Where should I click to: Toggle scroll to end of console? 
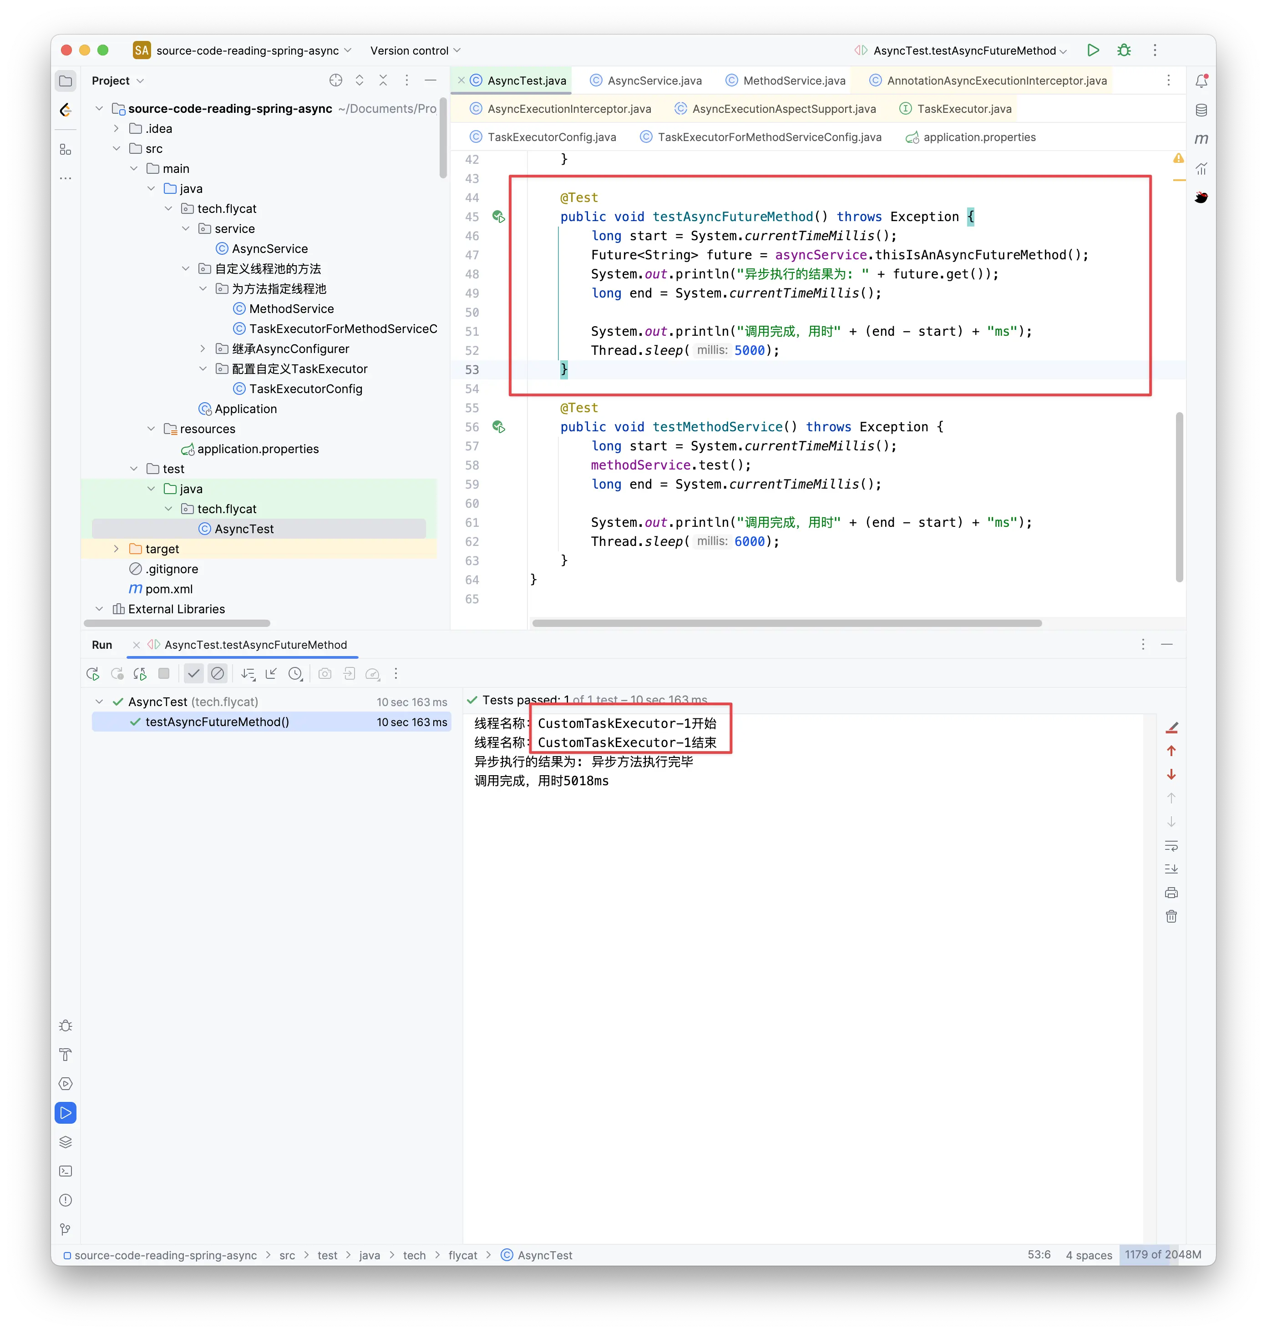[x=1171, y=869]
